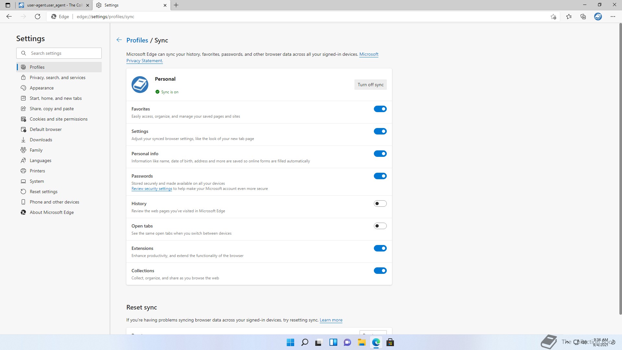
Task: Open Languages settings
Action: (59, 160)
